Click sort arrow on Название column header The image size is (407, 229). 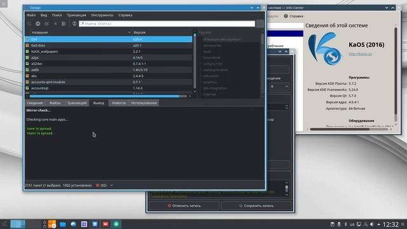click(x=129, y=32)
